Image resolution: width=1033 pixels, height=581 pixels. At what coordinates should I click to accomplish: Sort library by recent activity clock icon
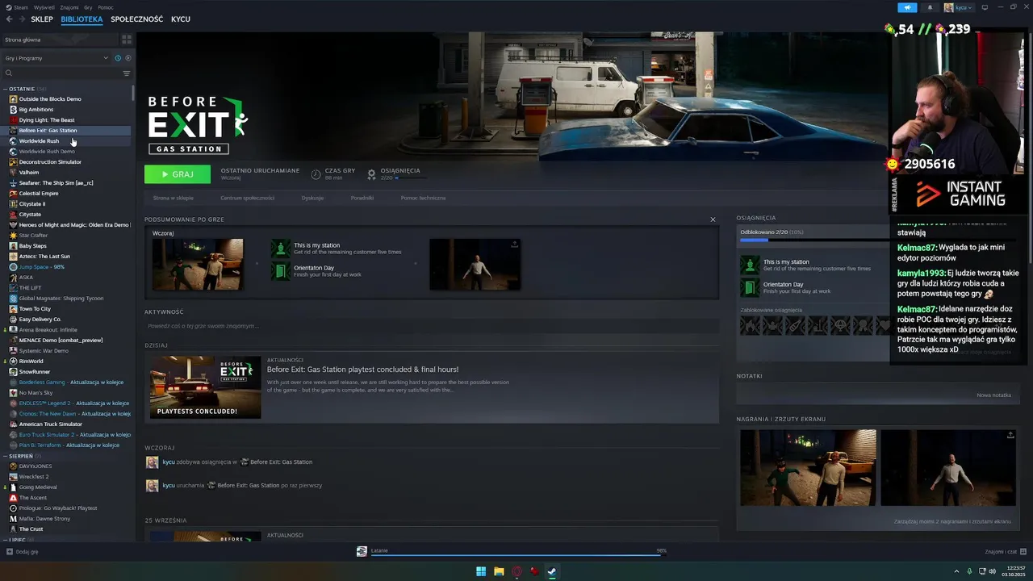coord(118,58)
